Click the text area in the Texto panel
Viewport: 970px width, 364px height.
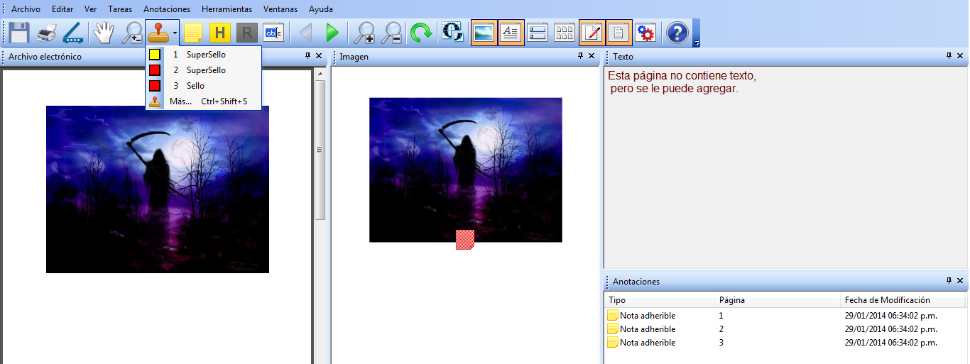pyautogui.click(x=786, y=167)
